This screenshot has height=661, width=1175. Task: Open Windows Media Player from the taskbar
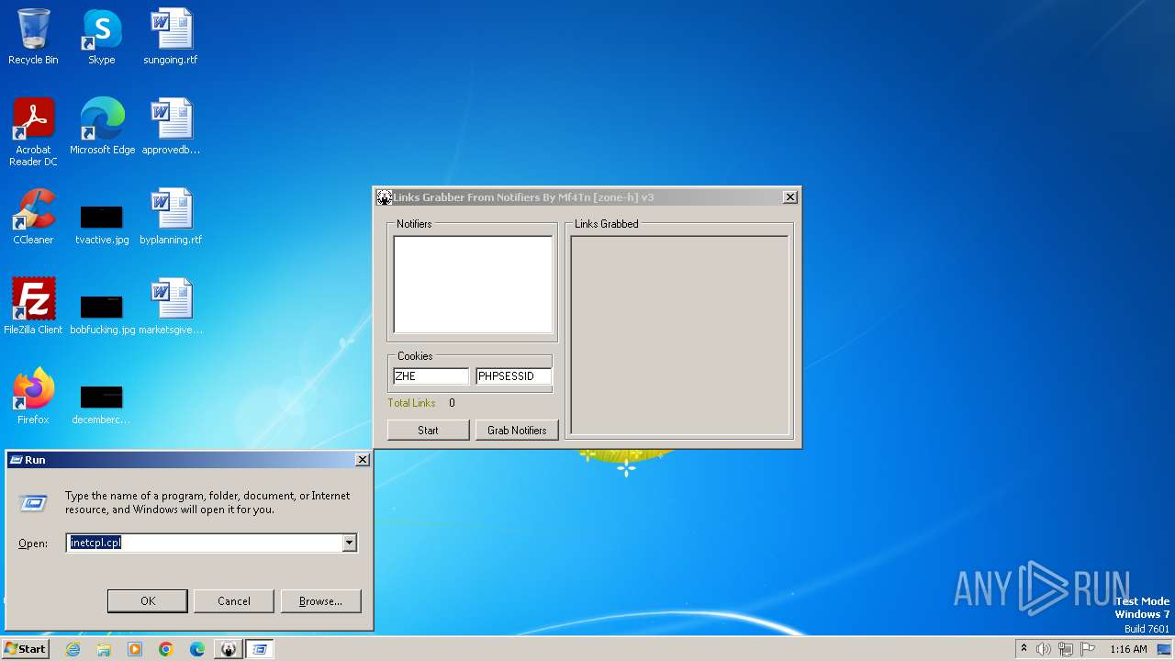pos(135,649)
